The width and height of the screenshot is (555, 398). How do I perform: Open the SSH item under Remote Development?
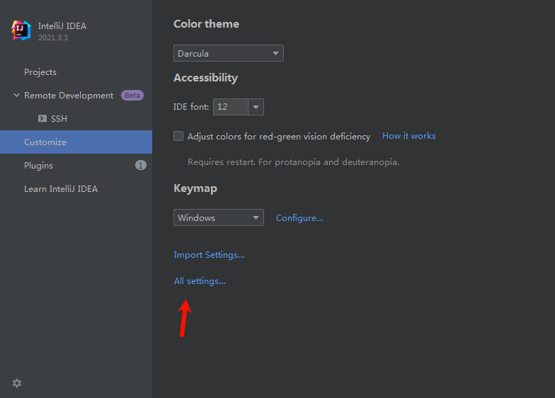[x=59, y=119]
